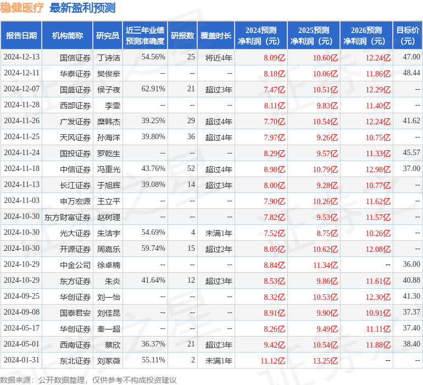Click the 2024-01-31 report date cell

click(21, 361)
